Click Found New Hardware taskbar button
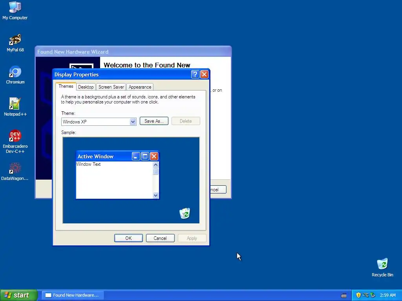 73,295
